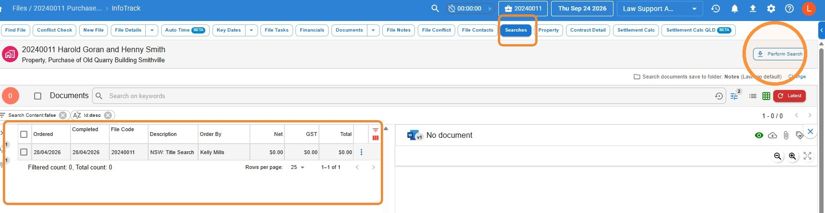
Task: Focus the Search on keywords field
Action: pyautogui.click(x=408, y=96)
